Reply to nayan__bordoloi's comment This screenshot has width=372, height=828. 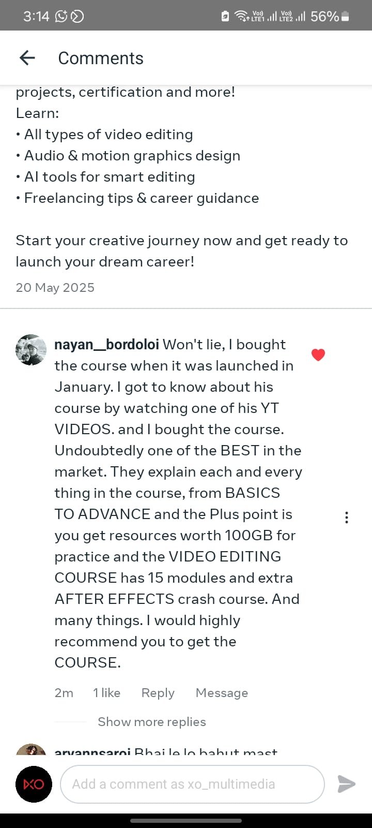[x=158, y=693]
